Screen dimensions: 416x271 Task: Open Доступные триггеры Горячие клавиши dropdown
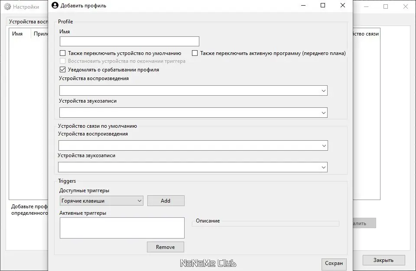point(101,201)
